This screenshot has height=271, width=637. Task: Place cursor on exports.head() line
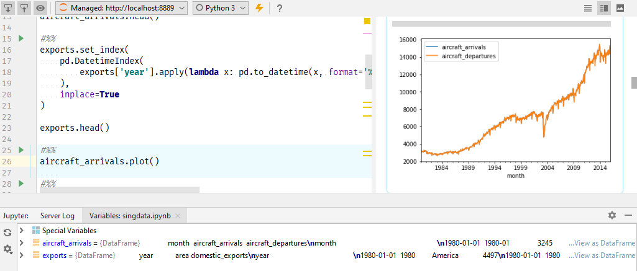(75, 128)
